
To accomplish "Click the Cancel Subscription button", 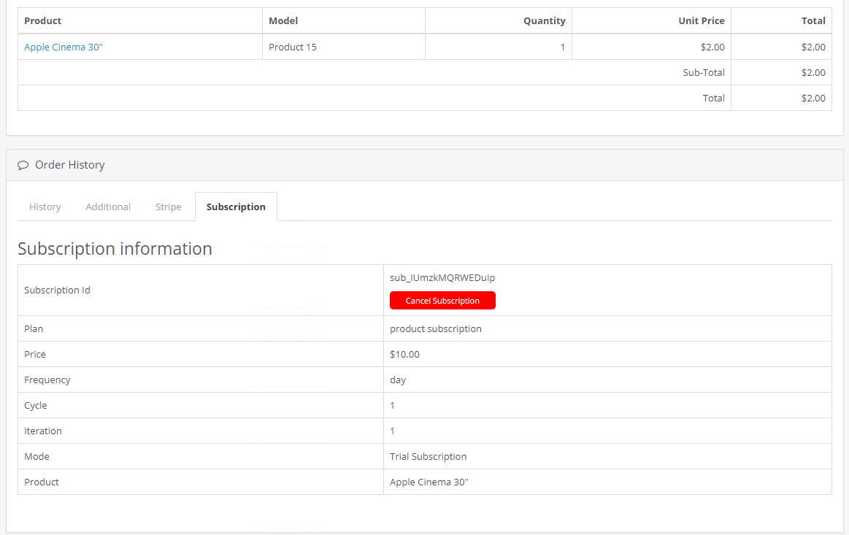I will coord(442,301).
